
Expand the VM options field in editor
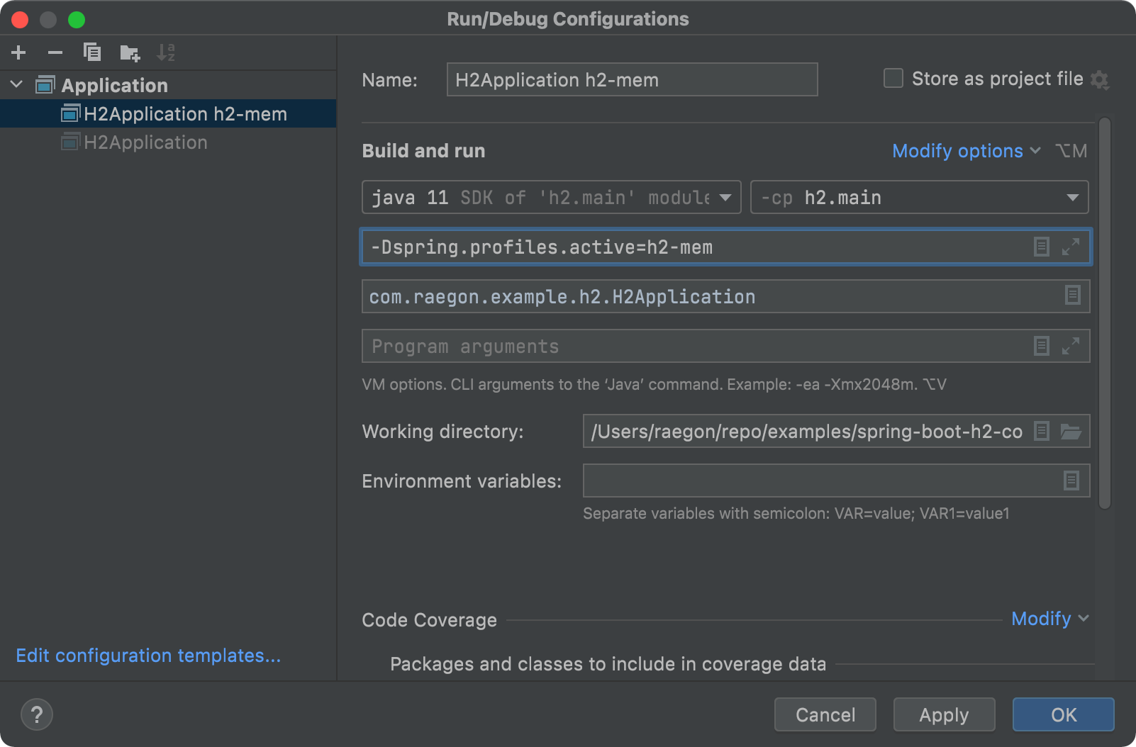[x=1071, y=247]
